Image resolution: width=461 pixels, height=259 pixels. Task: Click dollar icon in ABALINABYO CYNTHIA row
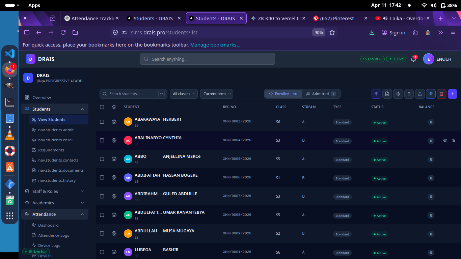454,140
